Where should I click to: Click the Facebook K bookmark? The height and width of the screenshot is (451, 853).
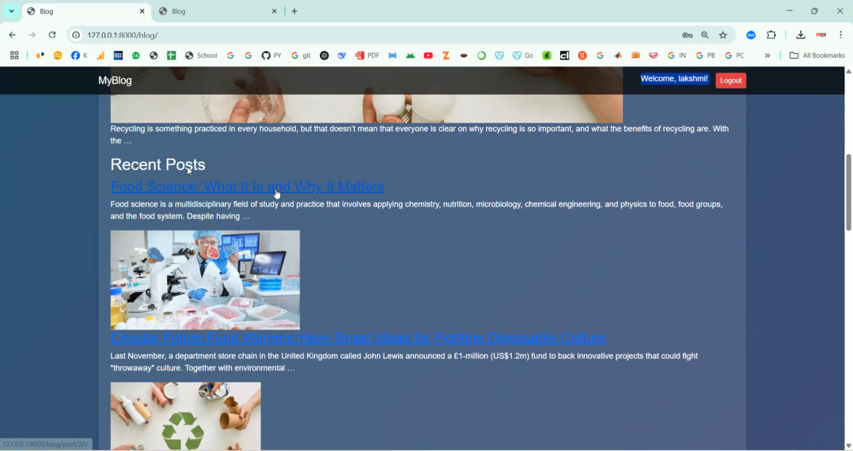click(x=79, y=56)
